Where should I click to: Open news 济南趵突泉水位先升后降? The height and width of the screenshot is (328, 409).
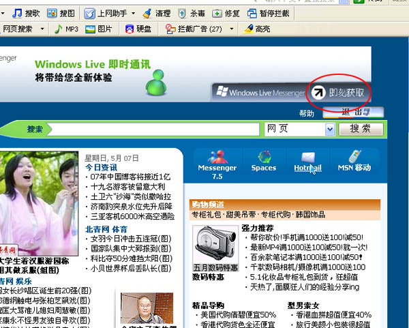131,207
